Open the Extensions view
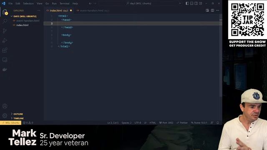 pyautogui.click(x=5, y=50)
